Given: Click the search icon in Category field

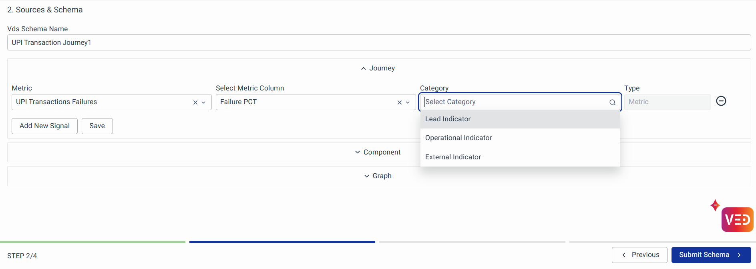Looking at the screenshot, I should [612, 102].
